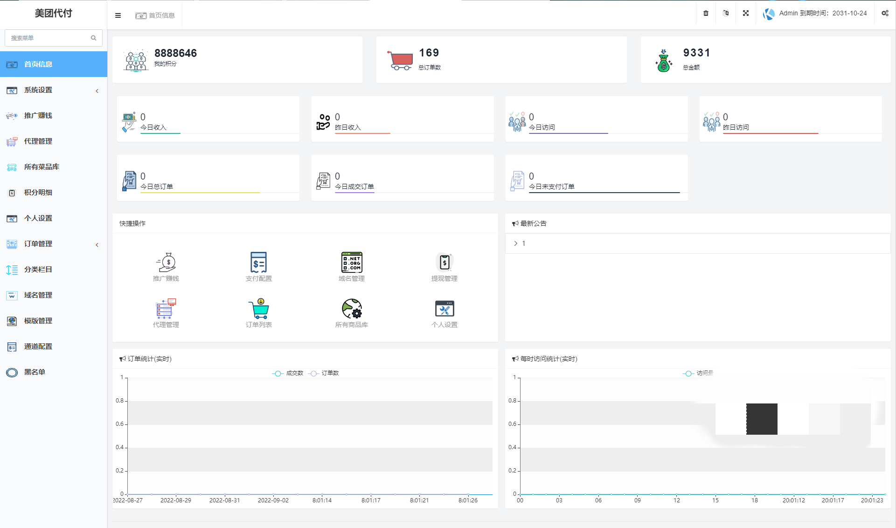Toggle the 访问量 legend series

pyautogui.click(x=698, y=373)
